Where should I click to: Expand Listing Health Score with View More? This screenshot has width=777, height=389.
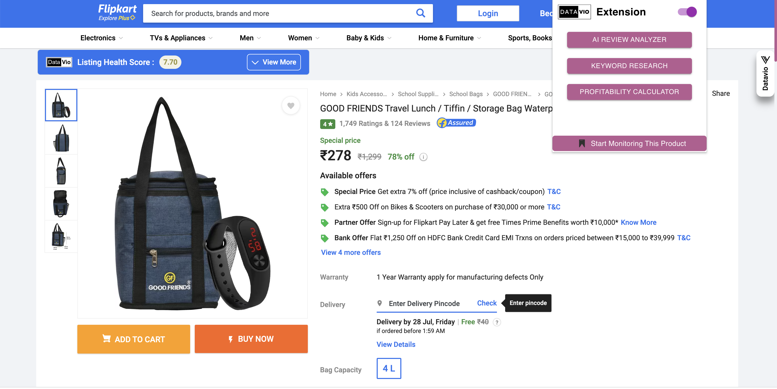point(274,62)
